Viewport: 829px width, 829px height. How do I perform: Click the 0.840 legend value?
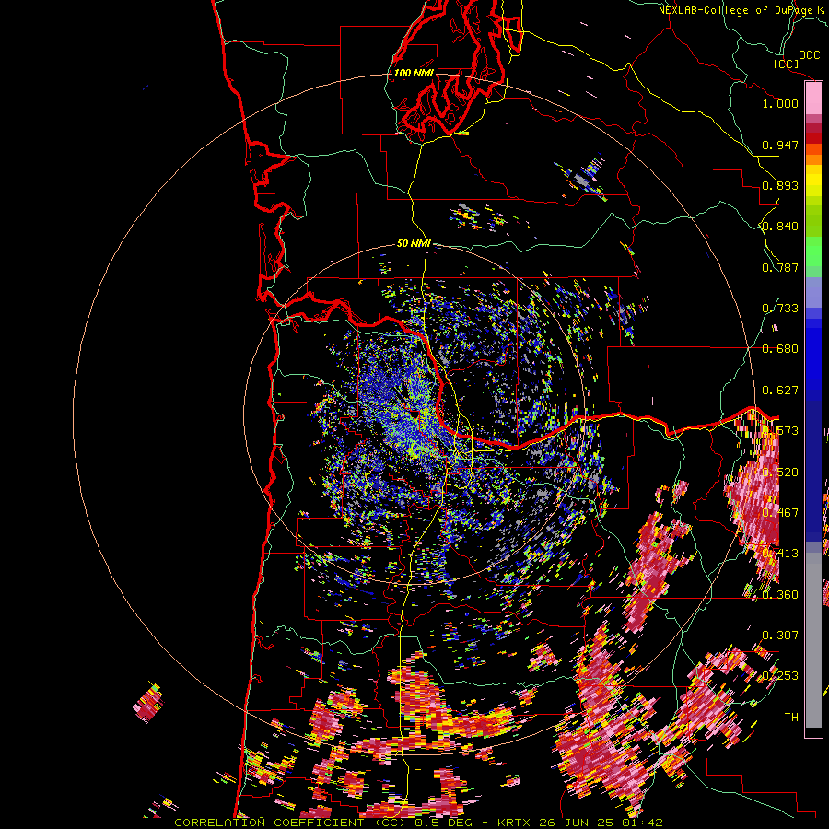[780, 227]
